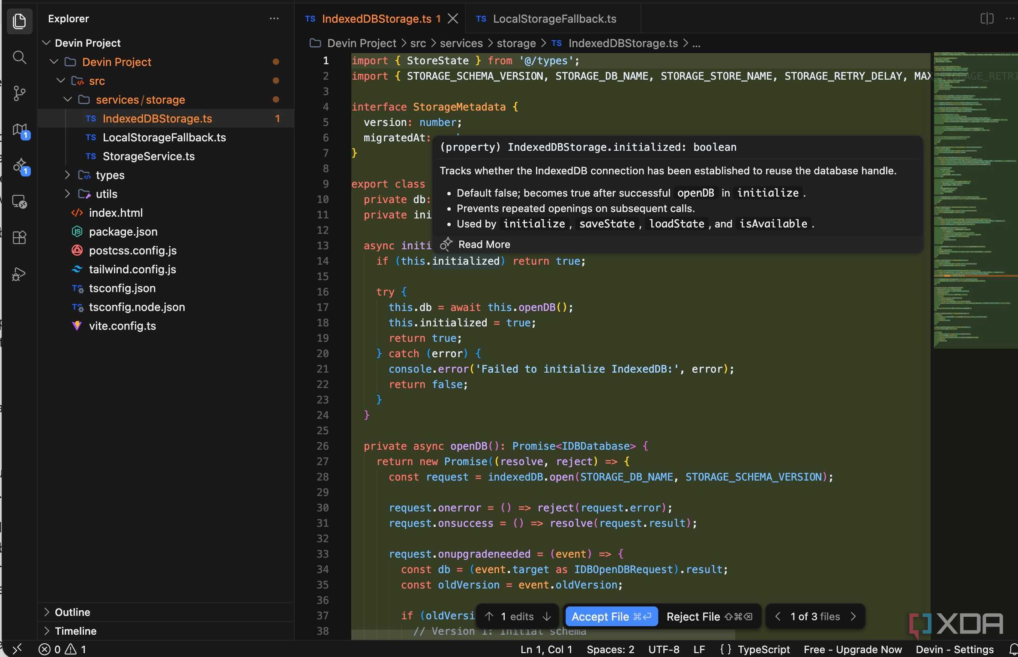Click the remote window icon in status bar
Image resolution: width=1018 pixels, height=657 pixels.
(16, 649)
